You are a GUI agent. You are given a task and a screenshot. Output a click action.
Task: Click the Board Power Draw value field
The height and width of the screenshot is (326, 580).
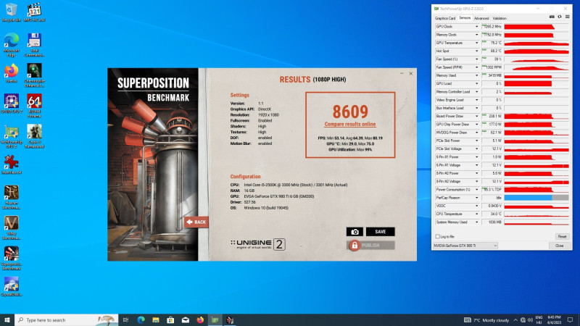[x=492, y=116]
